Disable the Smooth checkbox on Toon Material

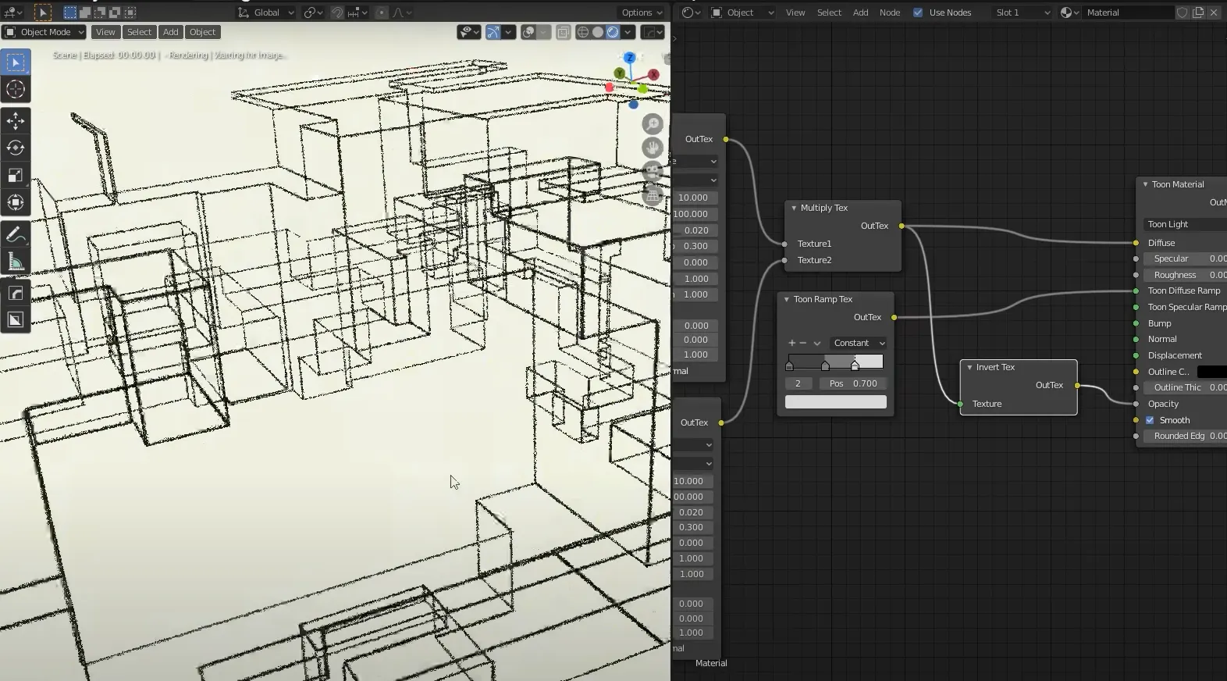[1150, 420]
